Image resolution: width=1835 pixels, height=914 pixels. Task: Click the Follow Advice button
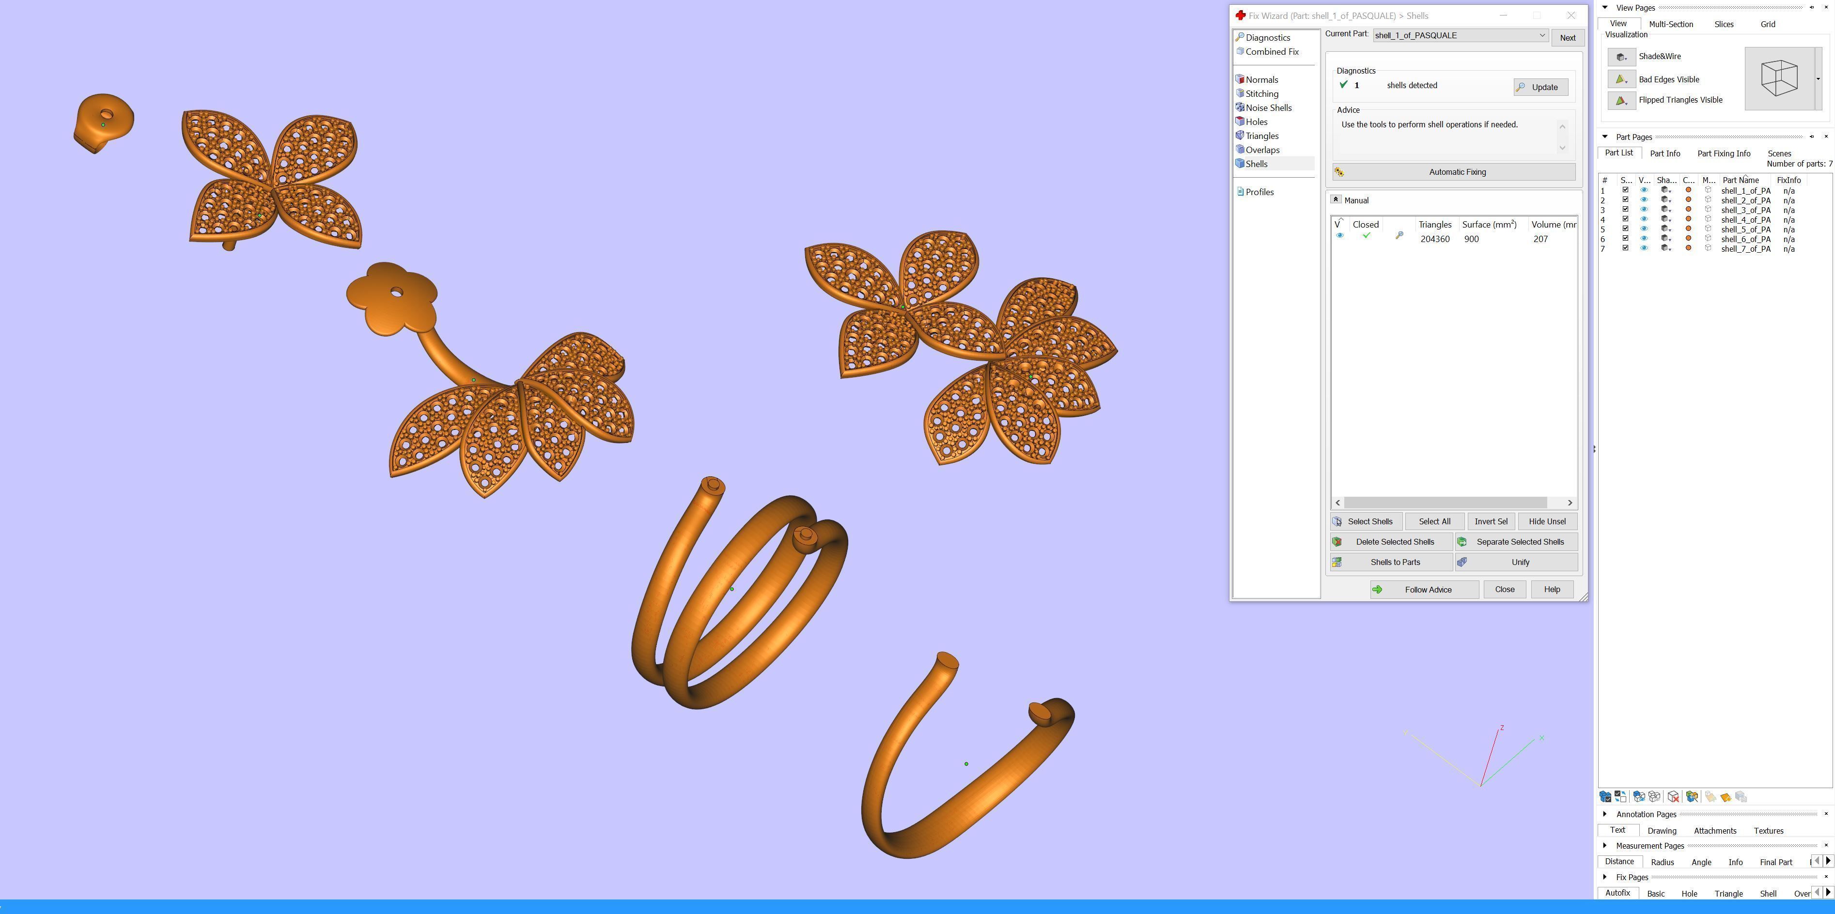point(1425,589)
